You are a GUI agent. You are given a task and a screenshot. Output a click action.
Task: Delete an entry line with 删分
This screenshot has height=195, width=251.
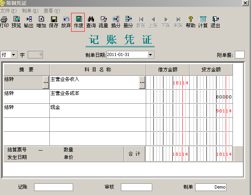(x=128, y=22)
